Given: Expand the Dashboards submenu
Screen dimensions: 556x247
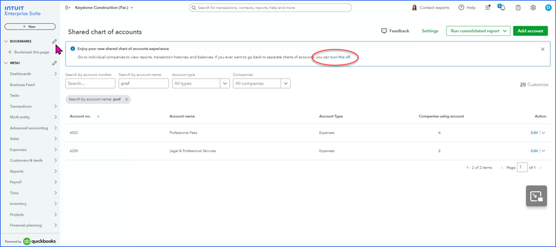Looking at the screenshot, I should pyautogui.click(x=55, y=74).
